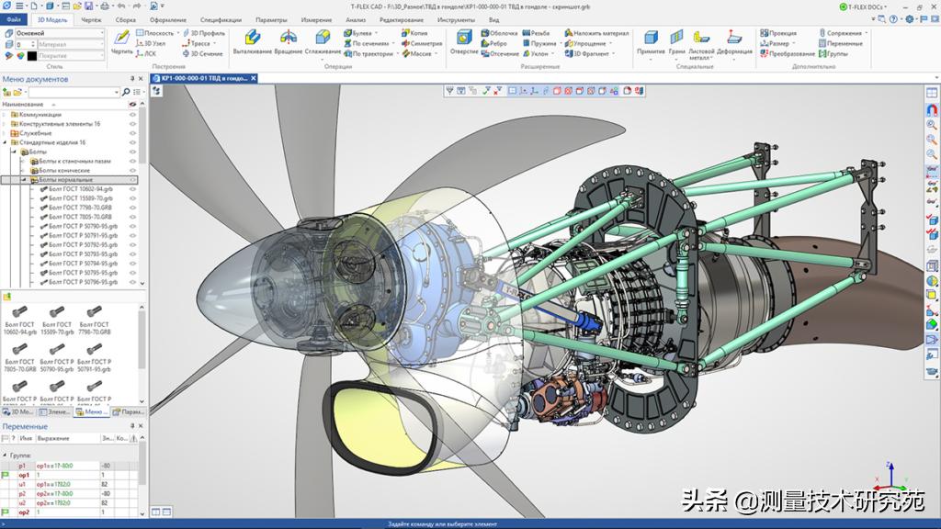Open the Файл menu
Image resolution: width=941 pixels, height=529 pixels.
click(13, 18)
